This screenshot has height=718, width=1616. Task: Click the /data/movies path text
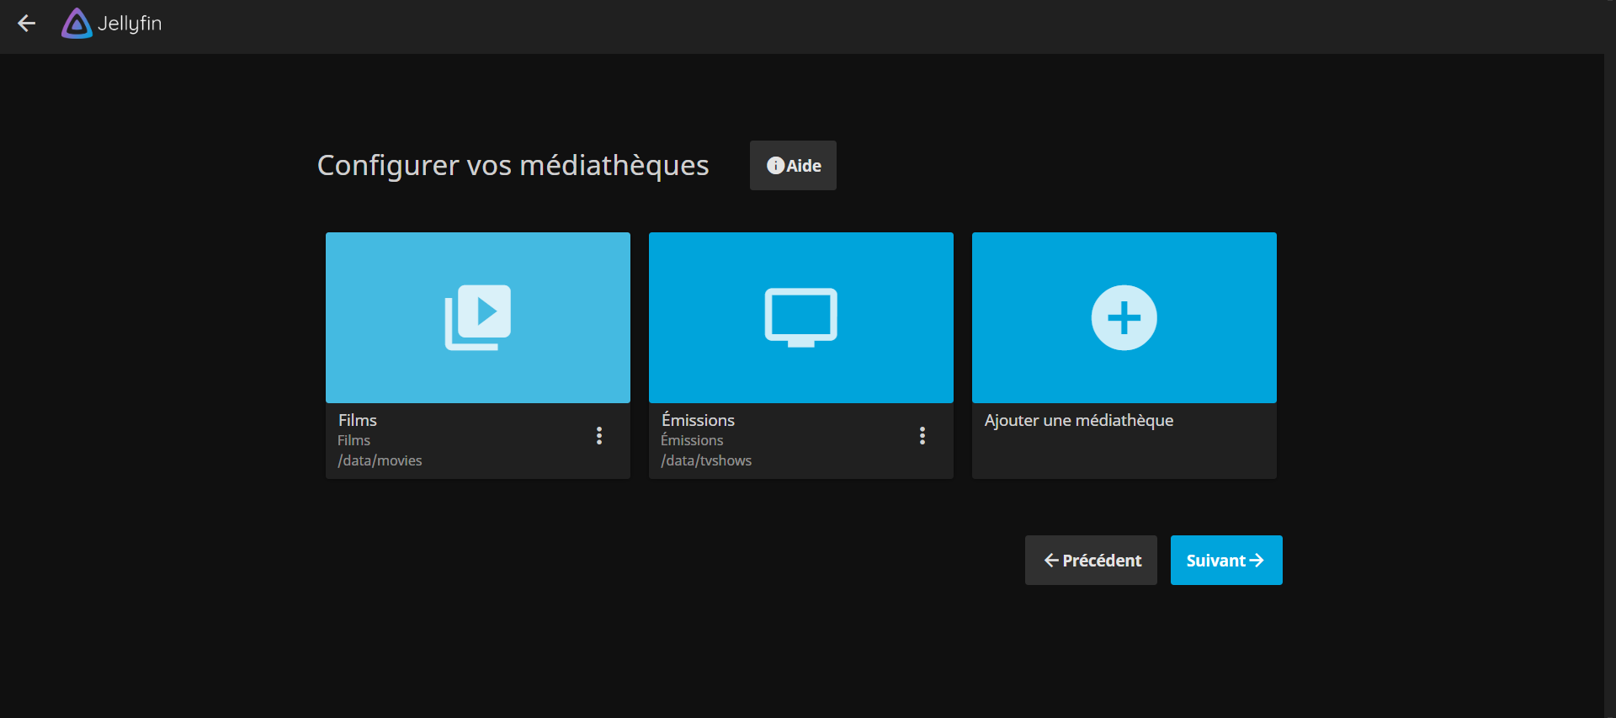[x=380, y=460]
